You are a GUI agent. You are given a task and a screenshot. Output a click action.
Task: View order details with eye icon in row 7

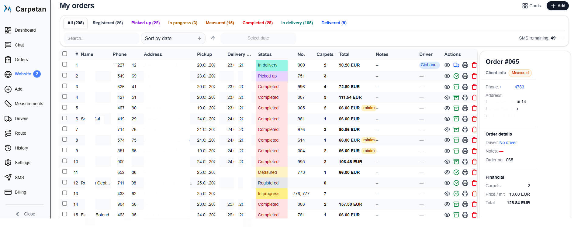[x=447, y=129]
